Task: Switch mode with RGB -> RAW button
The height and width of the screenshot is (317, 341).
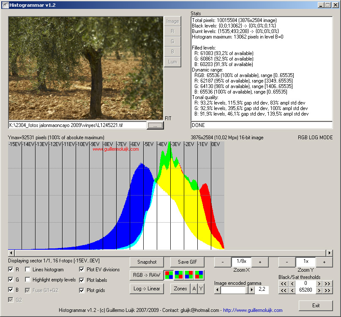Action: tap(147, 275)
